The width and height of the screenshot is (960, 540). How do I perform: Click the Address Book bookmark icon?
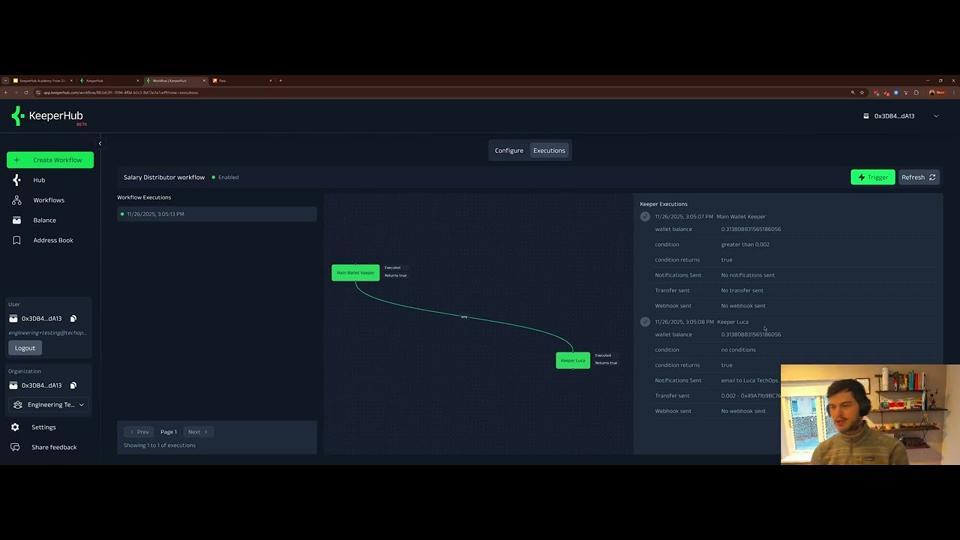(x=16, y=240)
